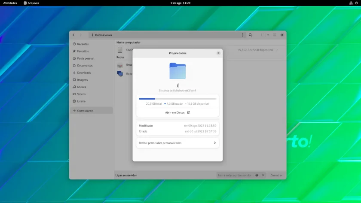The height and width of the screenshot is (203, 361).
Task: Click the home icon beside Pasta pessoal
Action: (x=74, y=58)
